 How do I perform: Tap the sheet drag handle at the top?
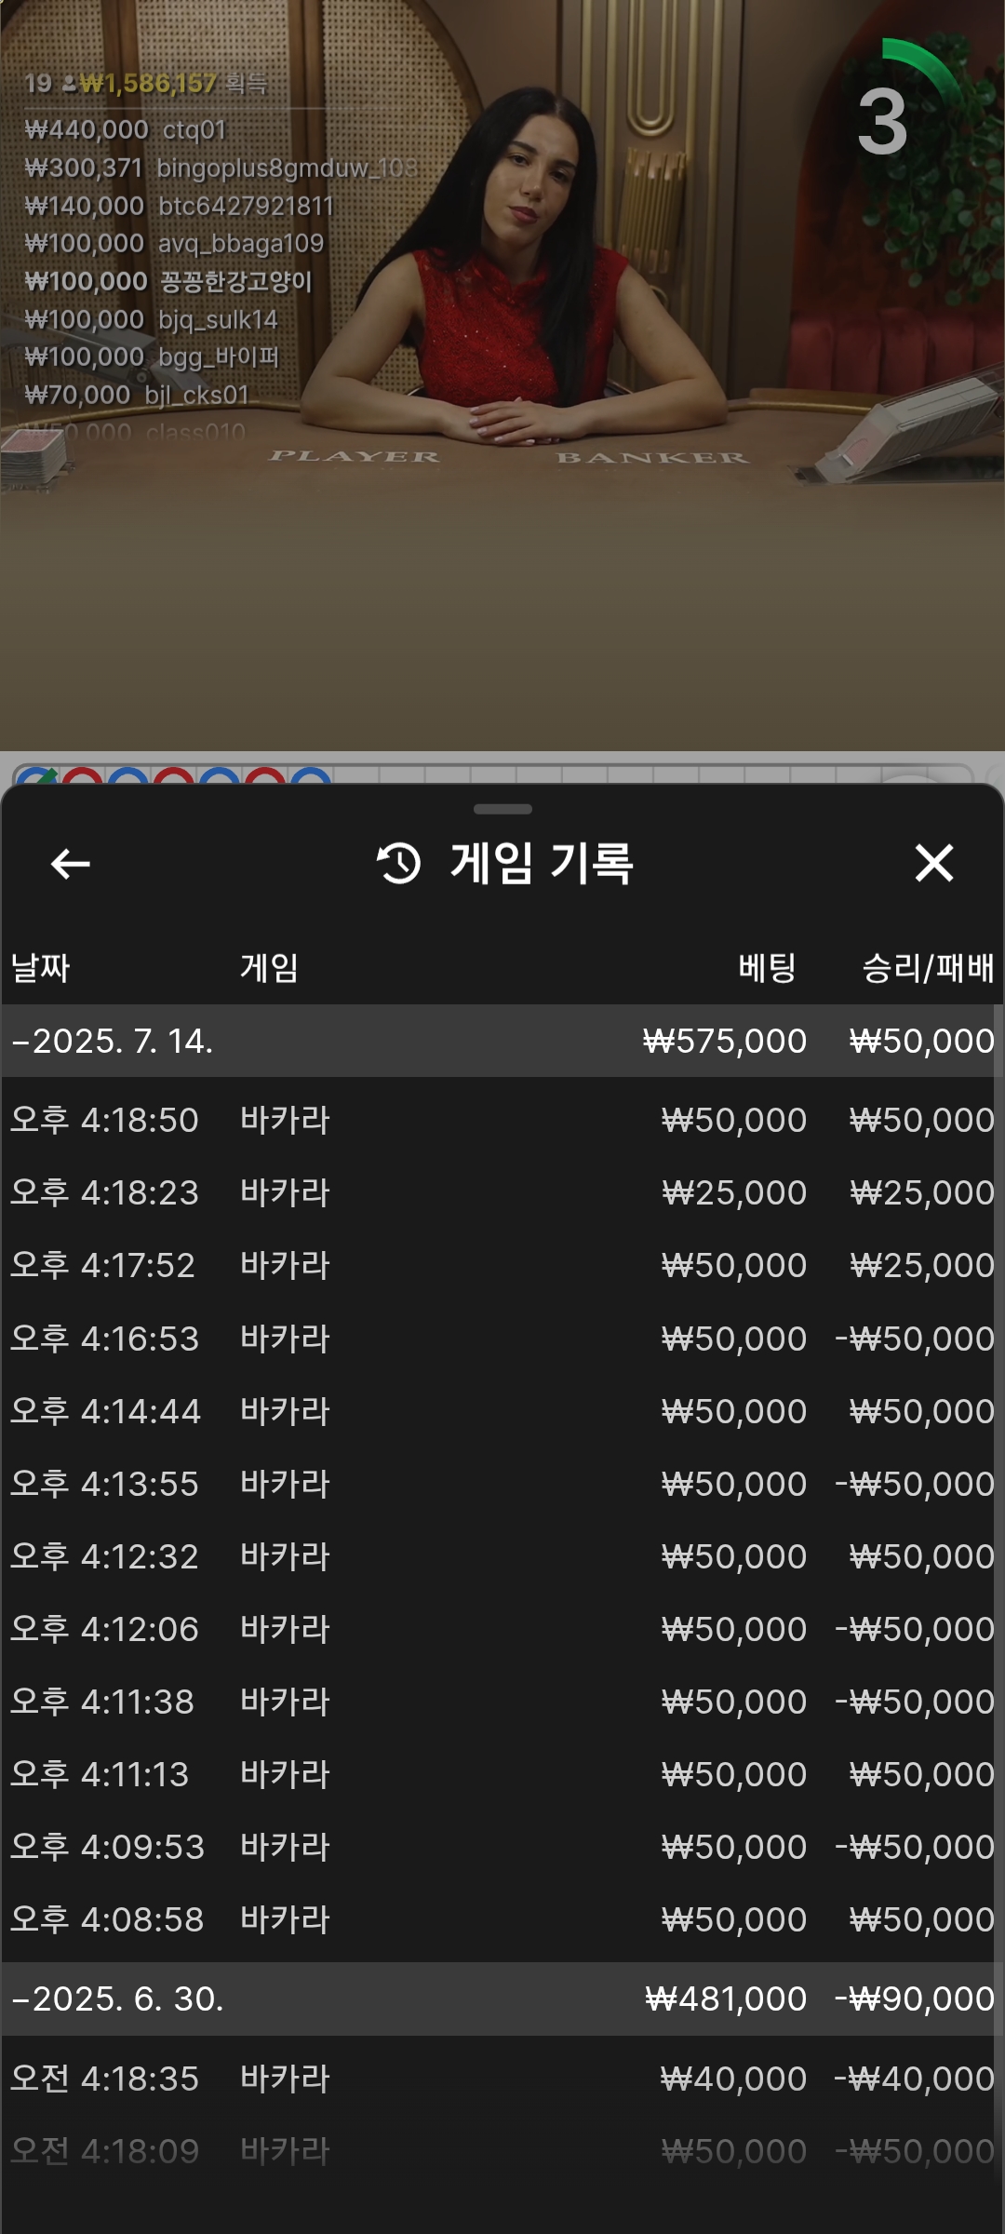502,809
